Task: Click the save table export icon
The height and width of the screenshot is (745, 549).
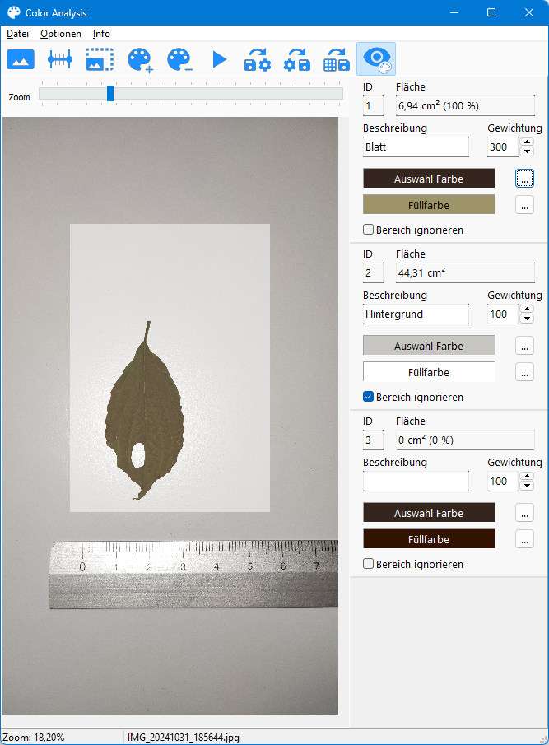Action: (x=336, y=59)
